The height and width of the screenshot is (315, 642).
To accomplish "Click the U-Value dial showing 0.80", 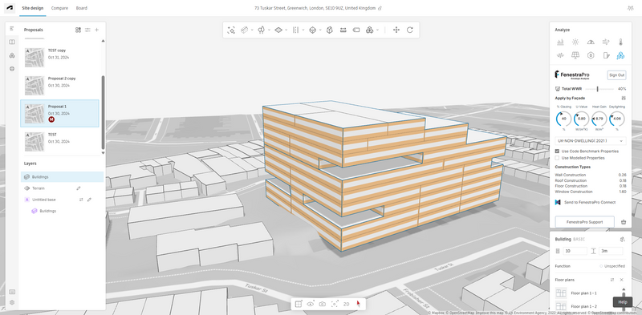I will [x=581, y=119].
